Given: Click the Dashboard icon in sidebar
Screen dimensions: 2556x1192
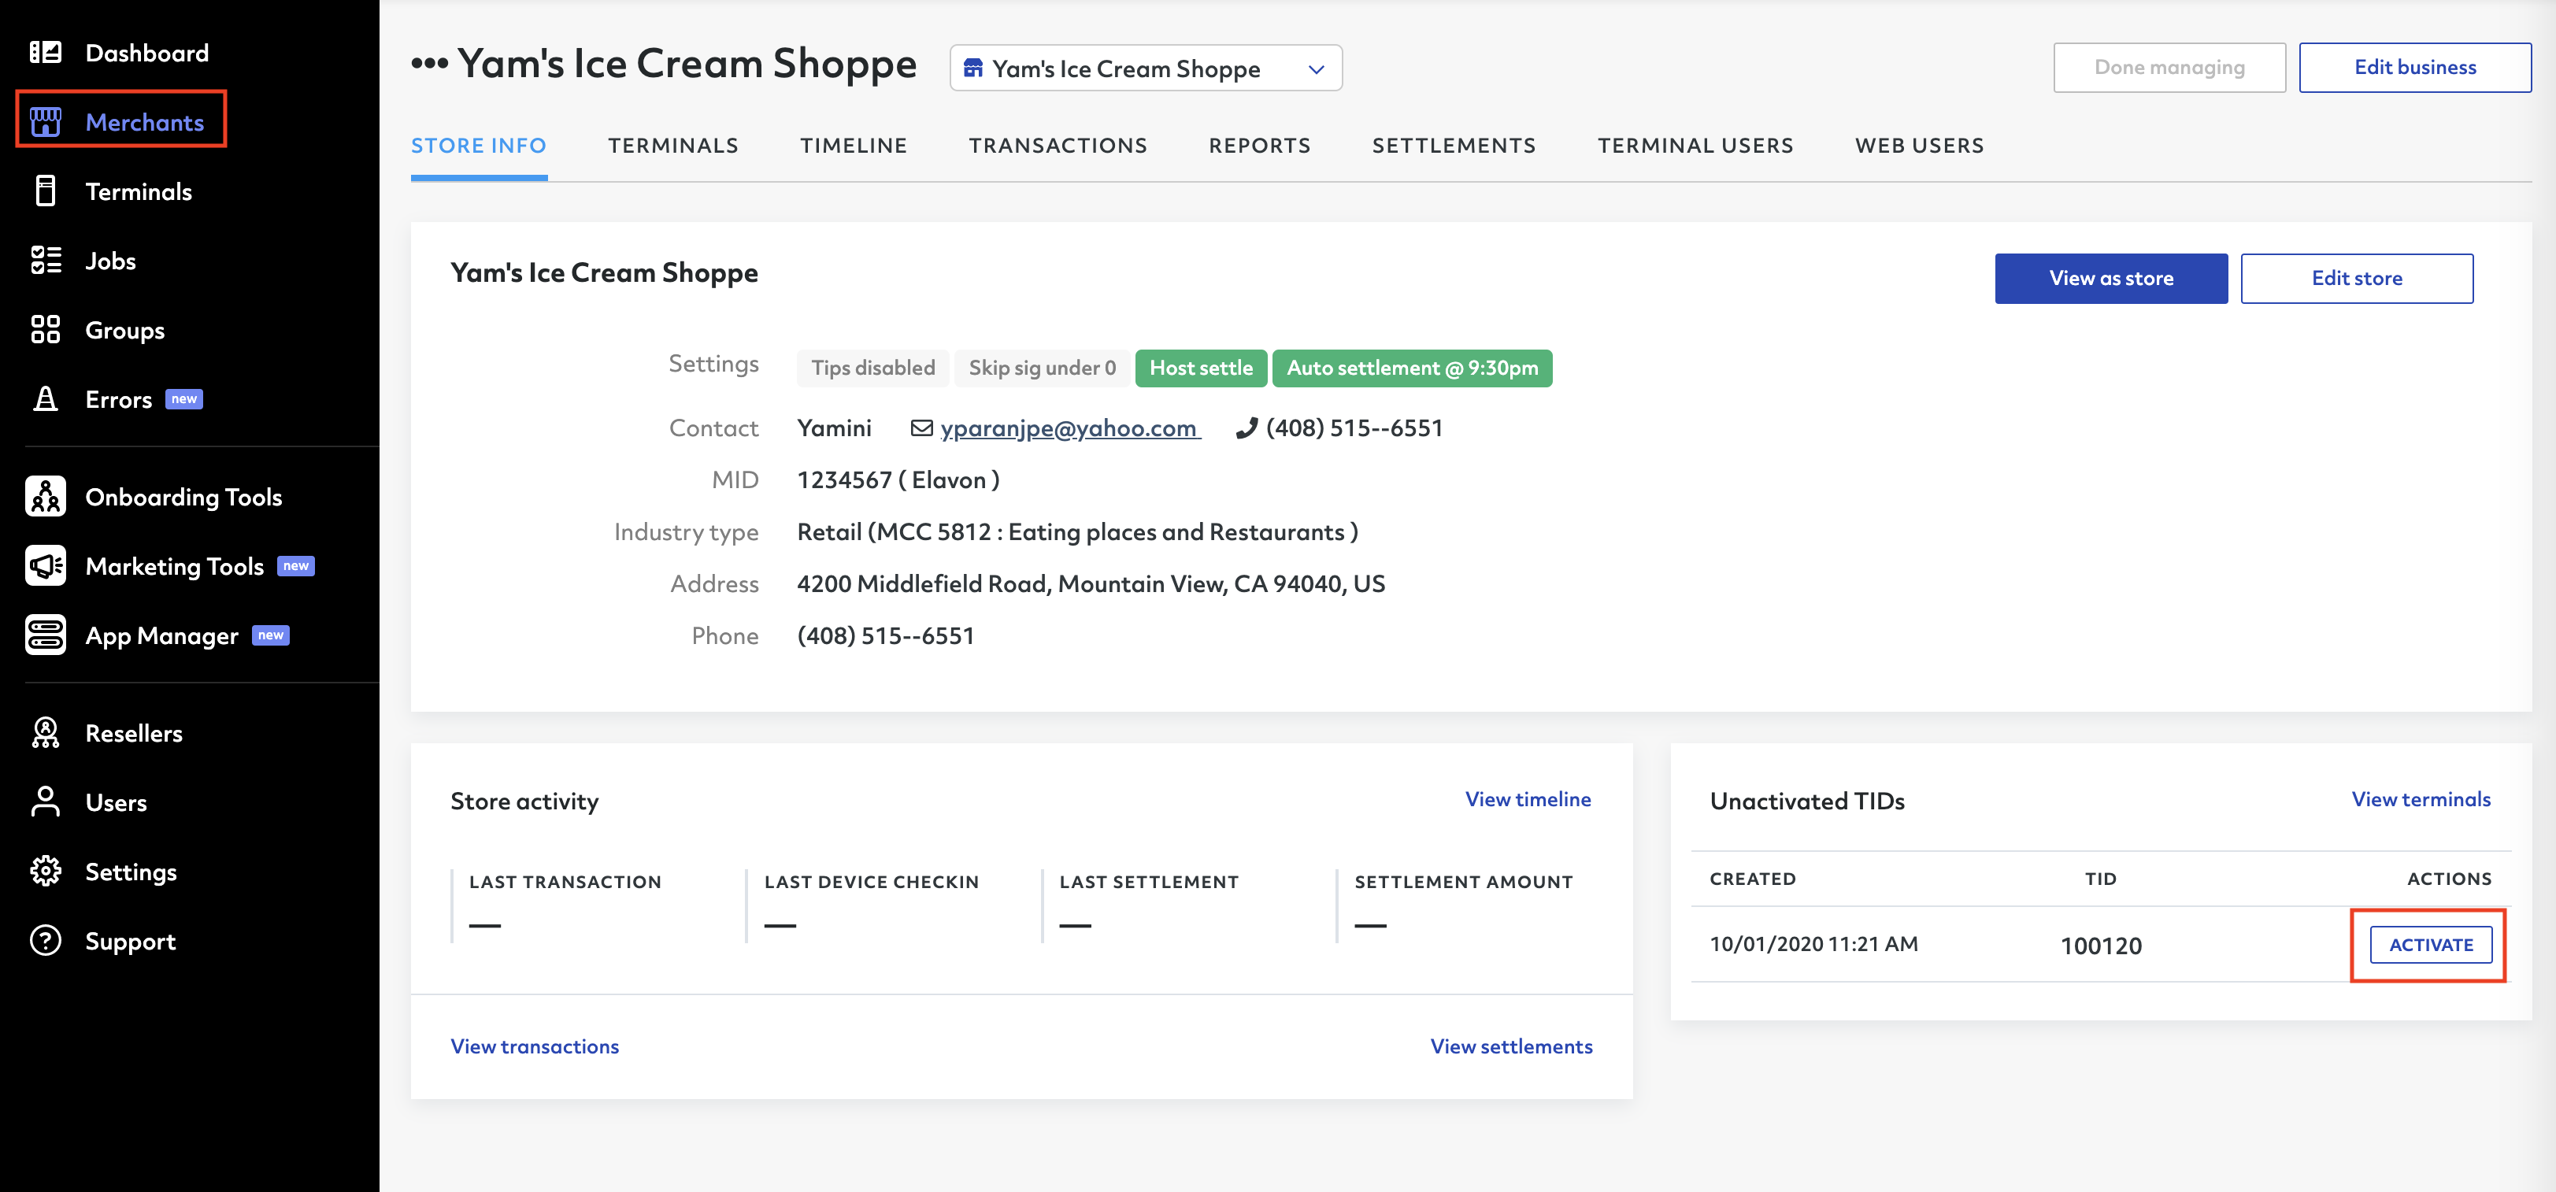Looking at the screenshot, I should click(x=46, y=53).
